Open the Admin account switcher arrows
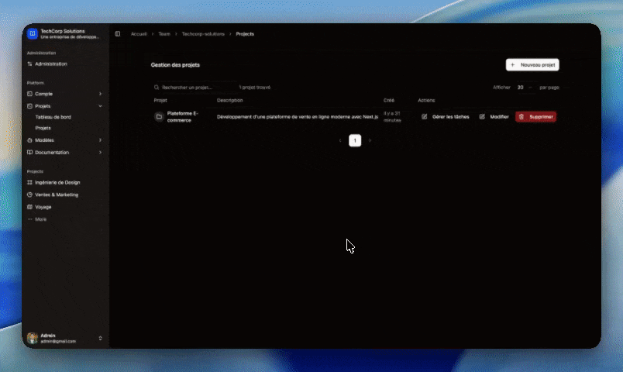 click(100, 338)
